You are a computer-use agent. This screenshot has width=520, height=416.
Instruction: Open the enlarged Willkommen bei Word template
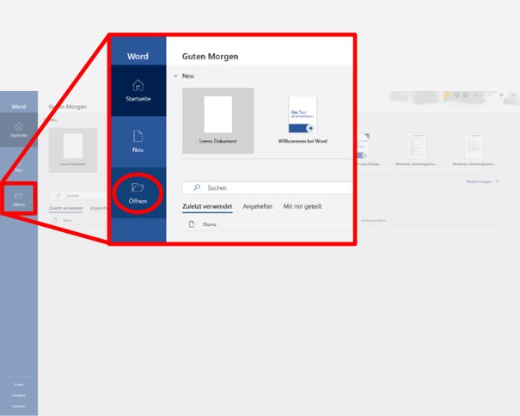pos(302,115)
